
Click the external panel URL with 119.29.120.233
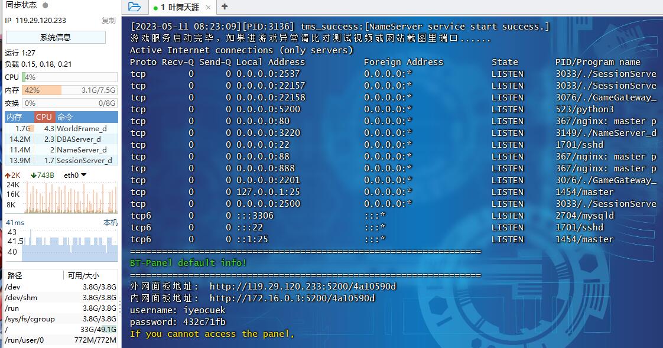pos(303,287)
